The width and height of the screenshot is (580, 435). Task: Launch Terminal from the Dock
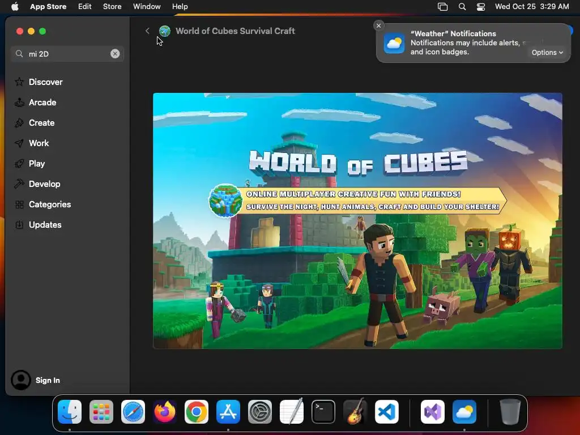click(323, 412)
